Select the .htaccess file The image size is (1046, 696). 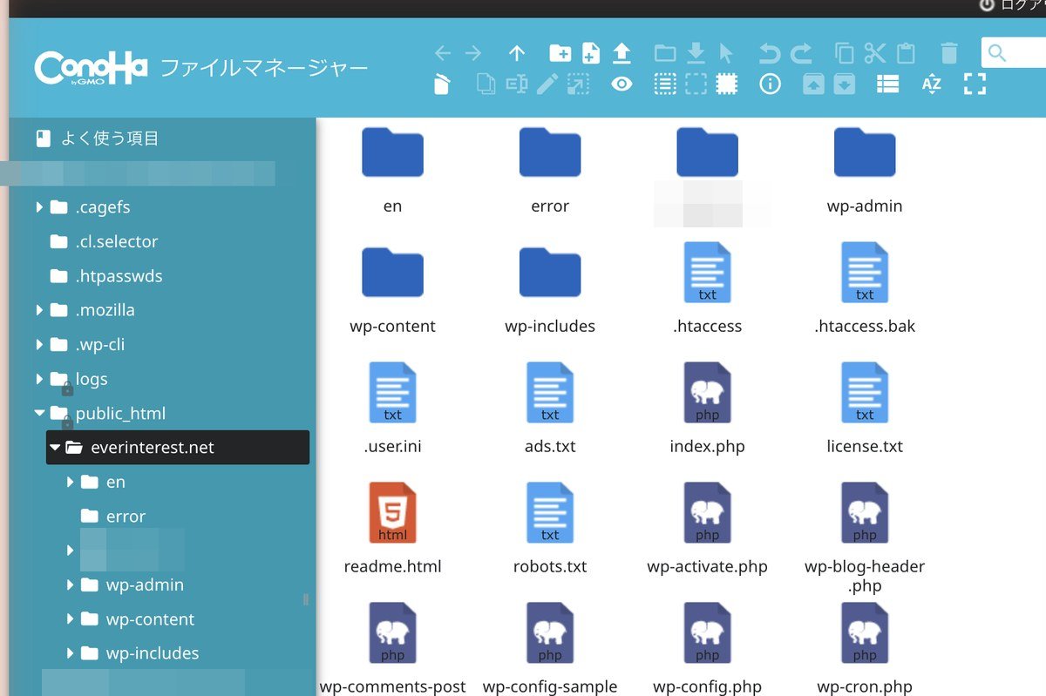point(708,289)
